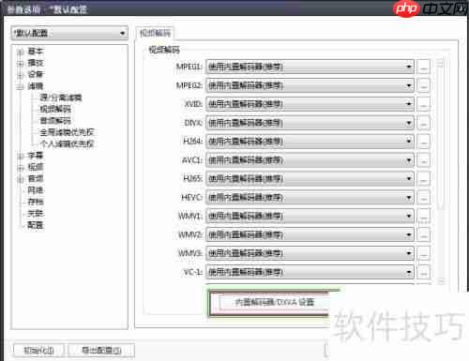Select 音频解码 in the tree
469x361 pixels.
55,121
